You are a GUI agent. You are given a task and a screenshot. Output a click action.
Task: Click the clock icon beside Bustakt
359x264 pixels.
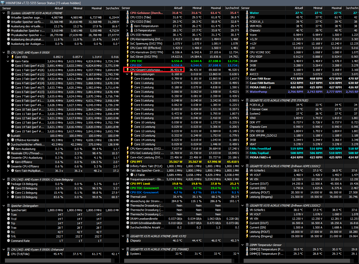(8, 136)
